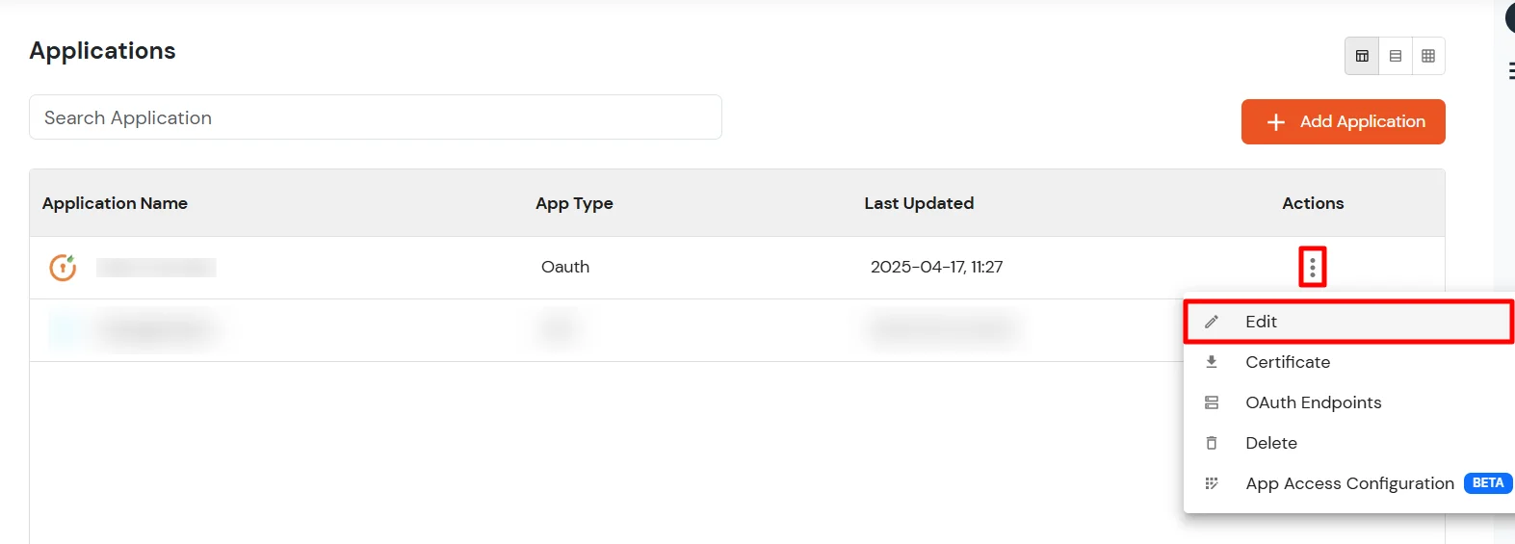
Task: Click the Add Application button
Action: [x=1343, y=121]
